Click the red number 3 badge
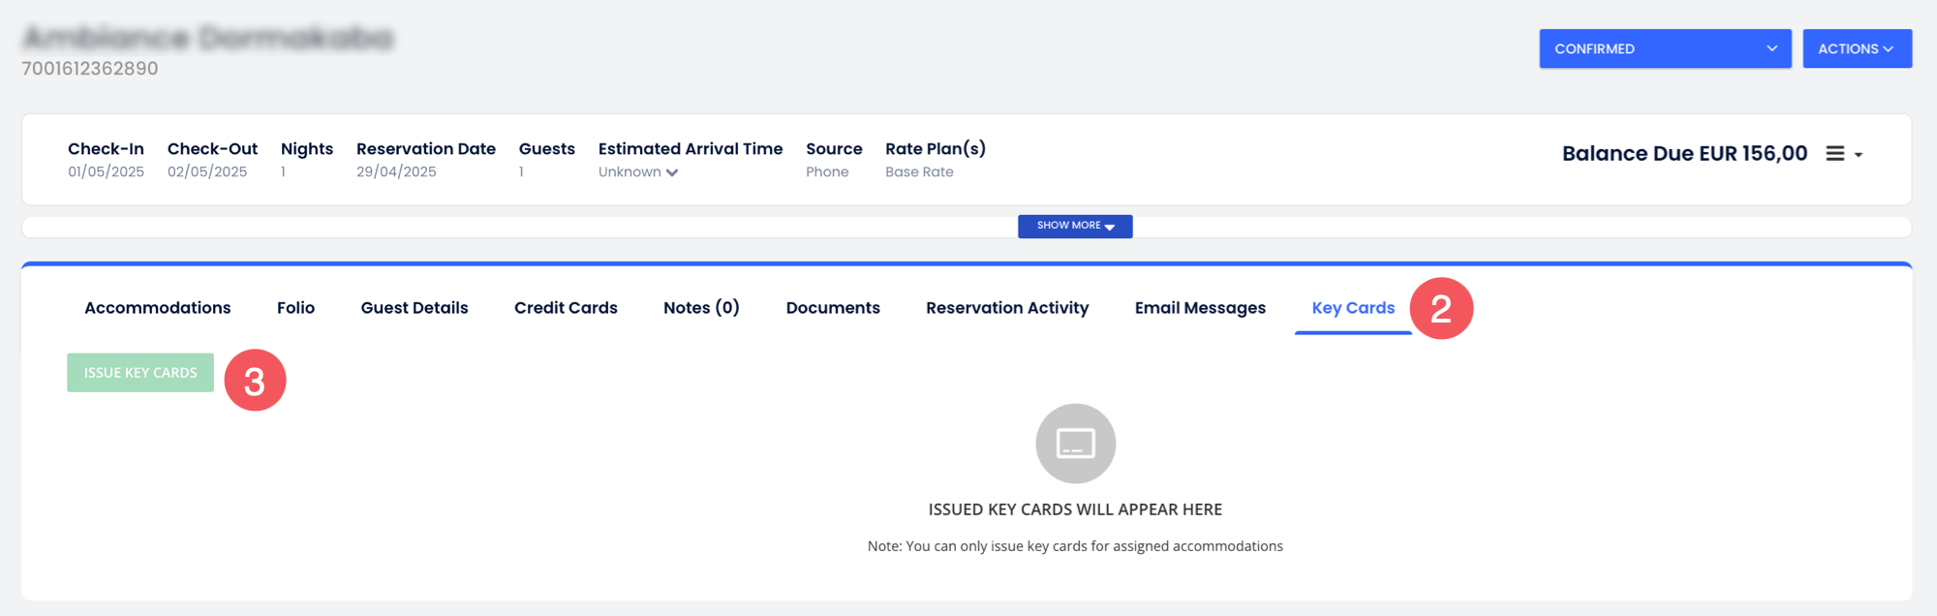 pos(255,381)
